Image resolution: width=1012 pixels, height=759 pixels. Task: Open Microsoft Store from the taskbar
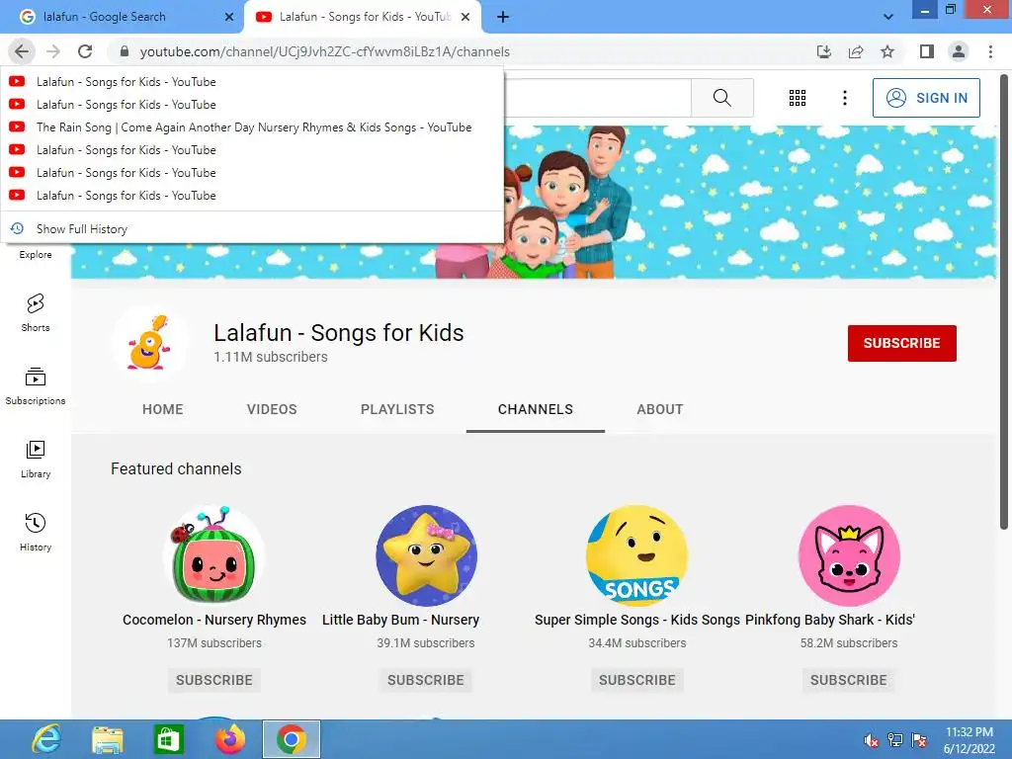(x=168, y=739)
